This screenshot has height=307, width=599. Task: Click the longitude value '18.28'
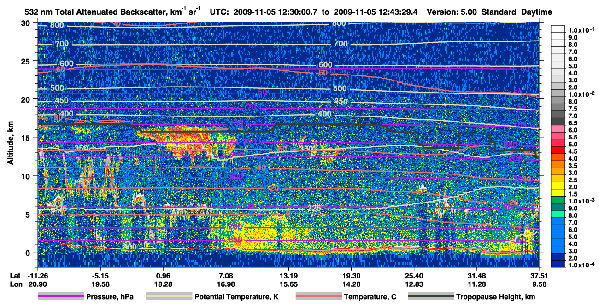pos(163,284)
